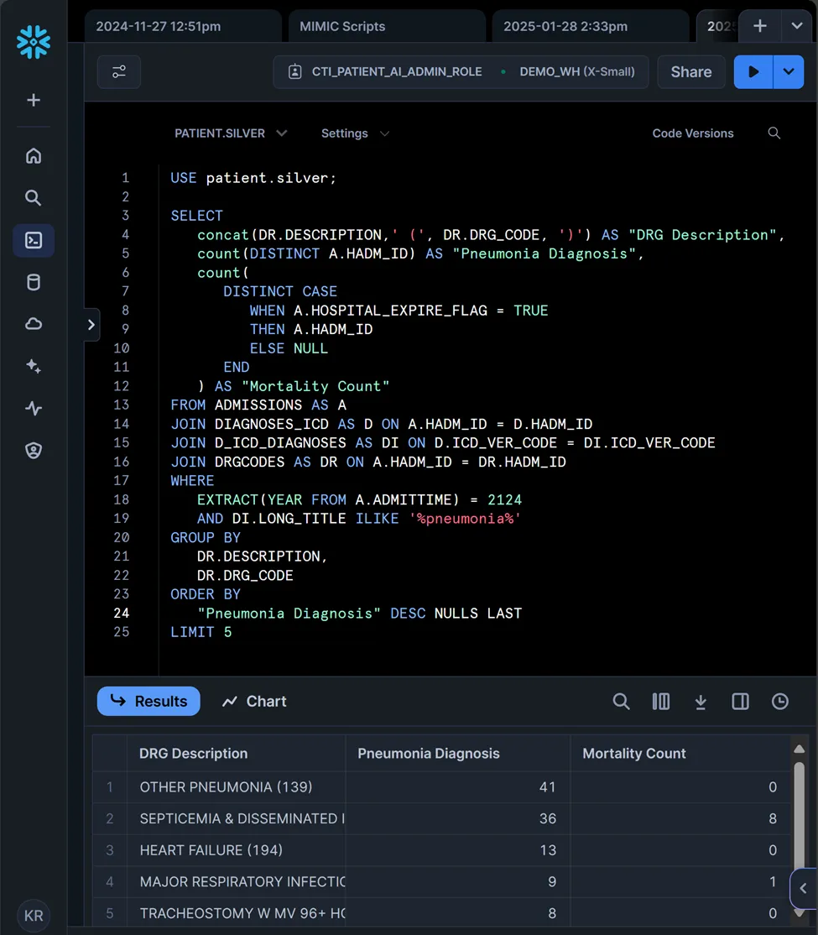Select Mortality Count value 8 in row 2
The image size is (818, 935).
(680, 818)
